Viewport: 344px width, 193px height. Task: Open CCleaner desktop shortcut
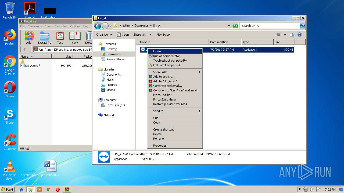pyautogui.click(x=10, y=142)
